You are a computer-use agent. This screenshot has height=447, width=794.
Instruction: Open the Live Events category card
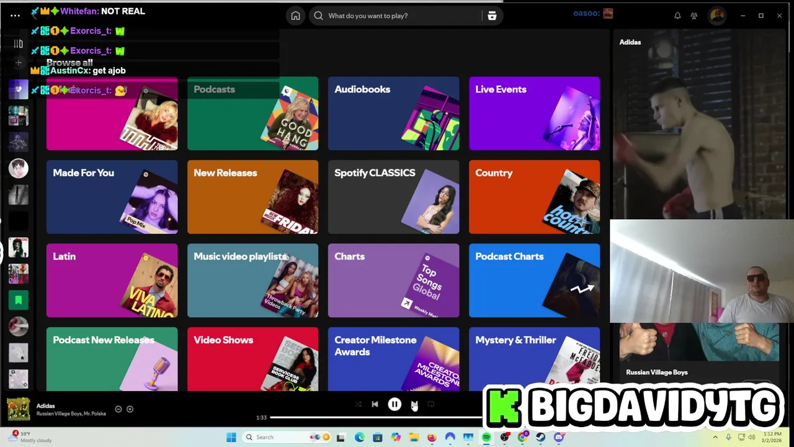534,114
